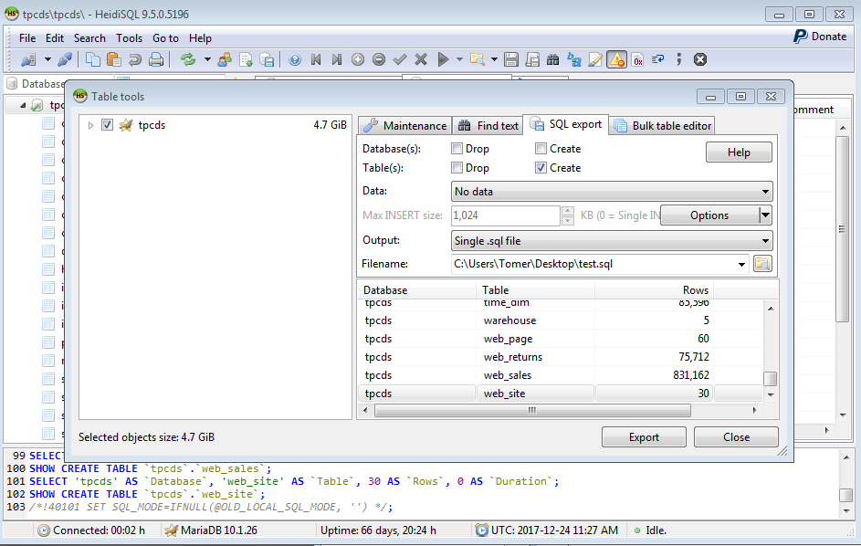The width and height of the screenshot is (861, 546).
Task: Open the File menu
Action: pos(27,38)
